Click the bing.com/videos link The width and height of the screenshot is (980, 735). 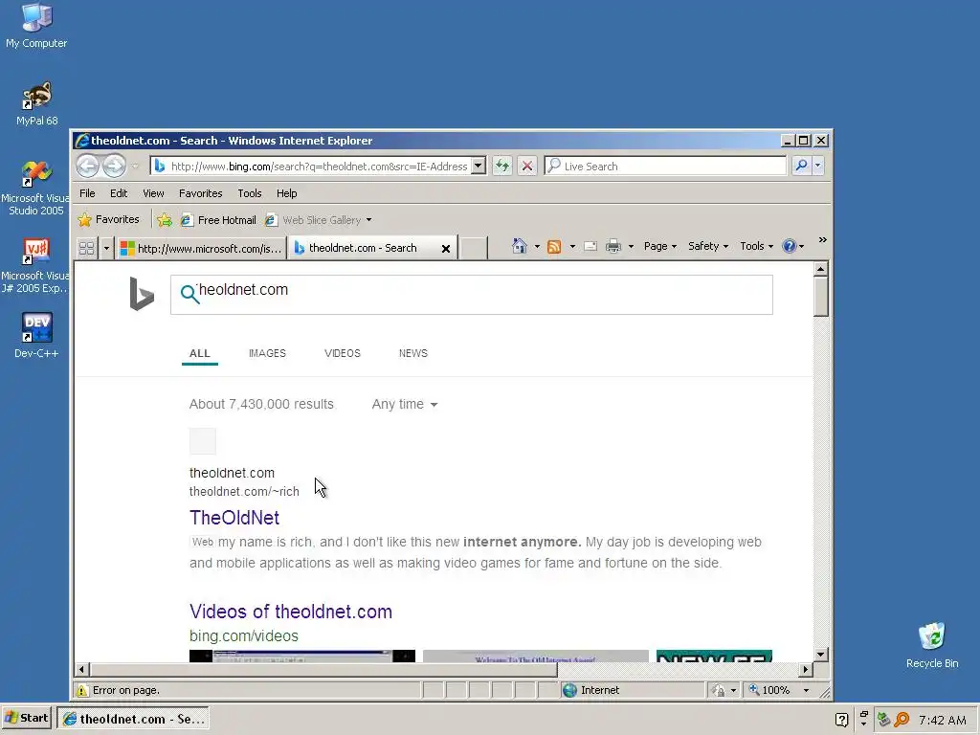[x=244, y=635]
